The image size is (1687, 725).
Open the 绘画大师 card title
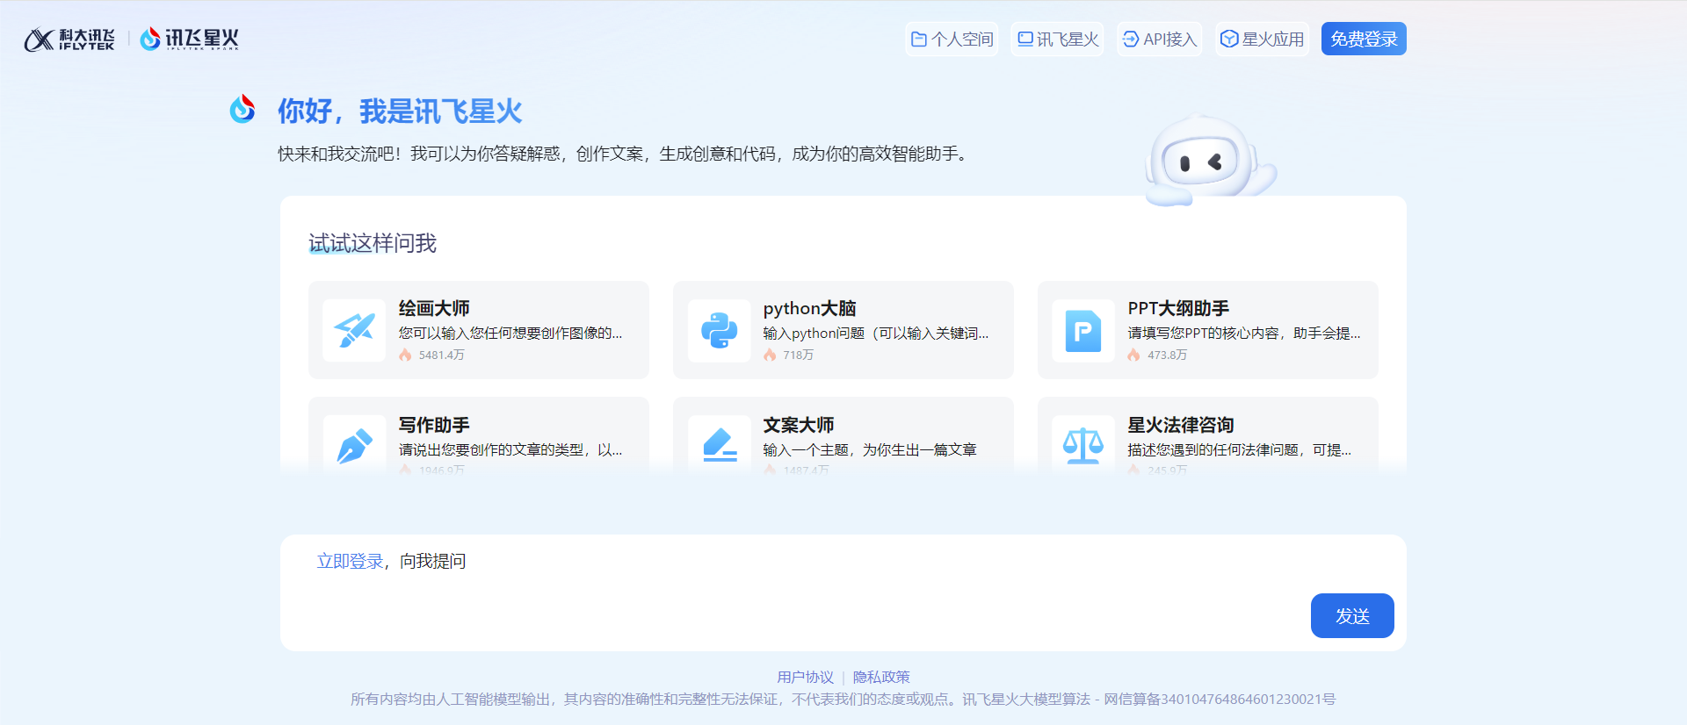434,308
